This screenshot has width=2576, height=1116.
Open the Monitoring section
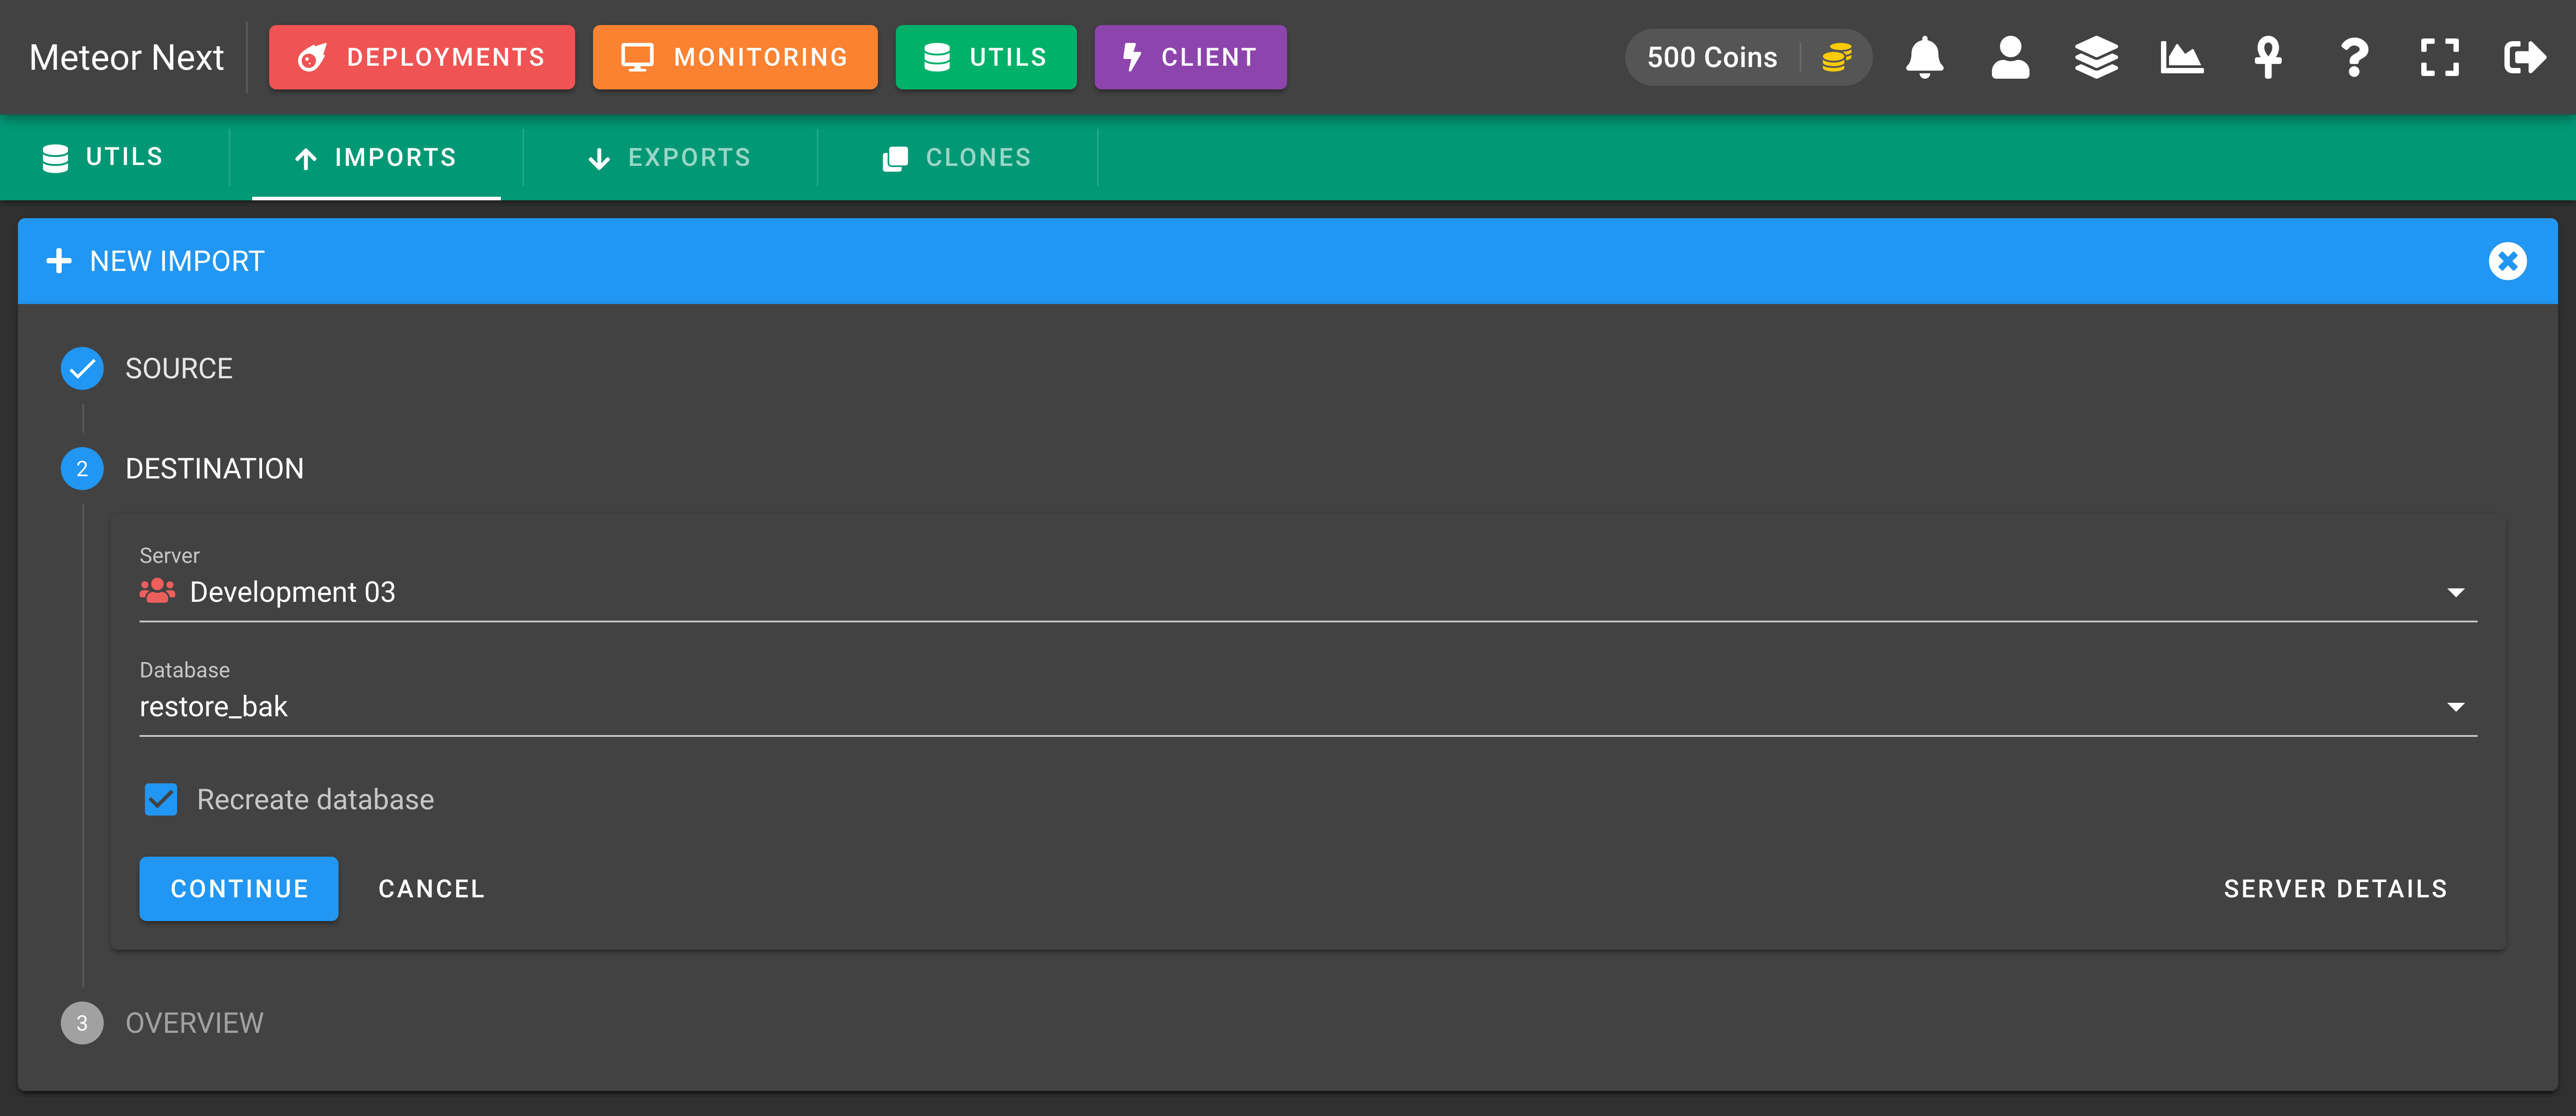click(735, 57)
